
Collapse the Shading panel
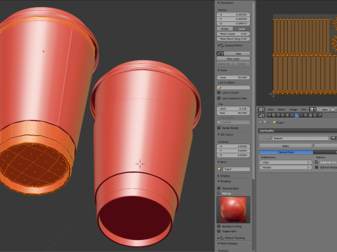pyautogui.click(x=218, y=181)
